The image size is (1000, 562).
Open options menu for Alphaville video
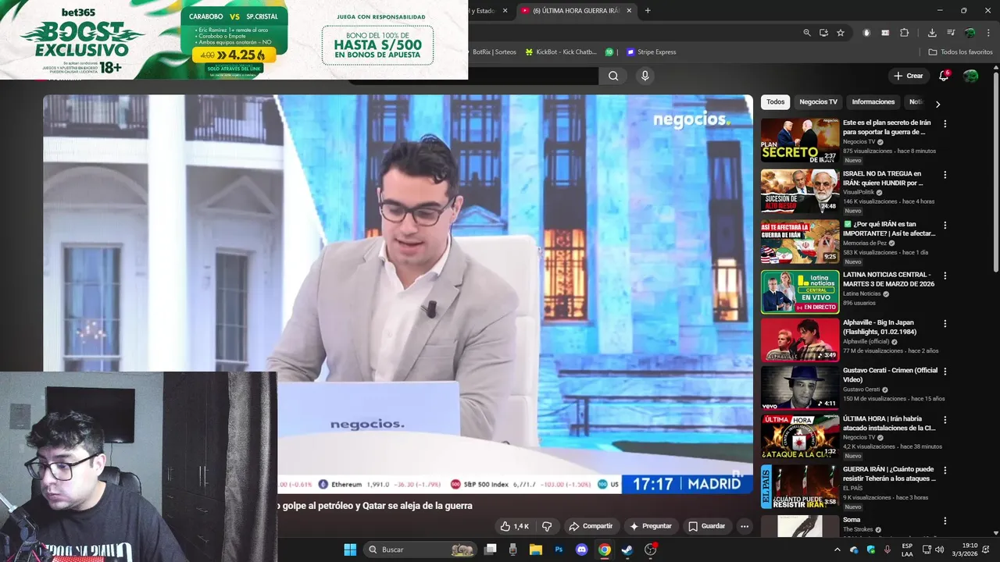point(945,324)
